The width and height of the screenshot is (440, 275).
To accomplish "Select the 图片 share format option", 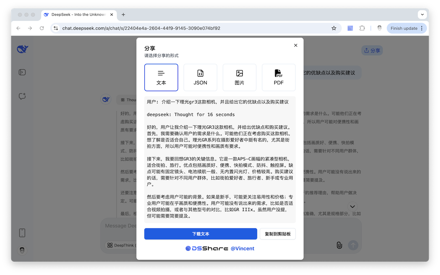I will (239, 77).
